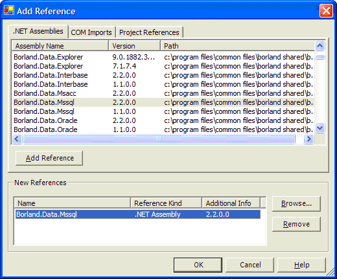
Task: Click the scroll down arrow of assemblies list
Action: pyautogui.click(x=320, y=128)
